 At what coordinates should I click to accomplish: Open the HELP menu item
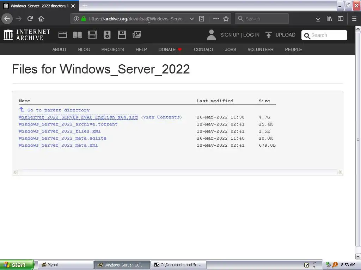141,49
